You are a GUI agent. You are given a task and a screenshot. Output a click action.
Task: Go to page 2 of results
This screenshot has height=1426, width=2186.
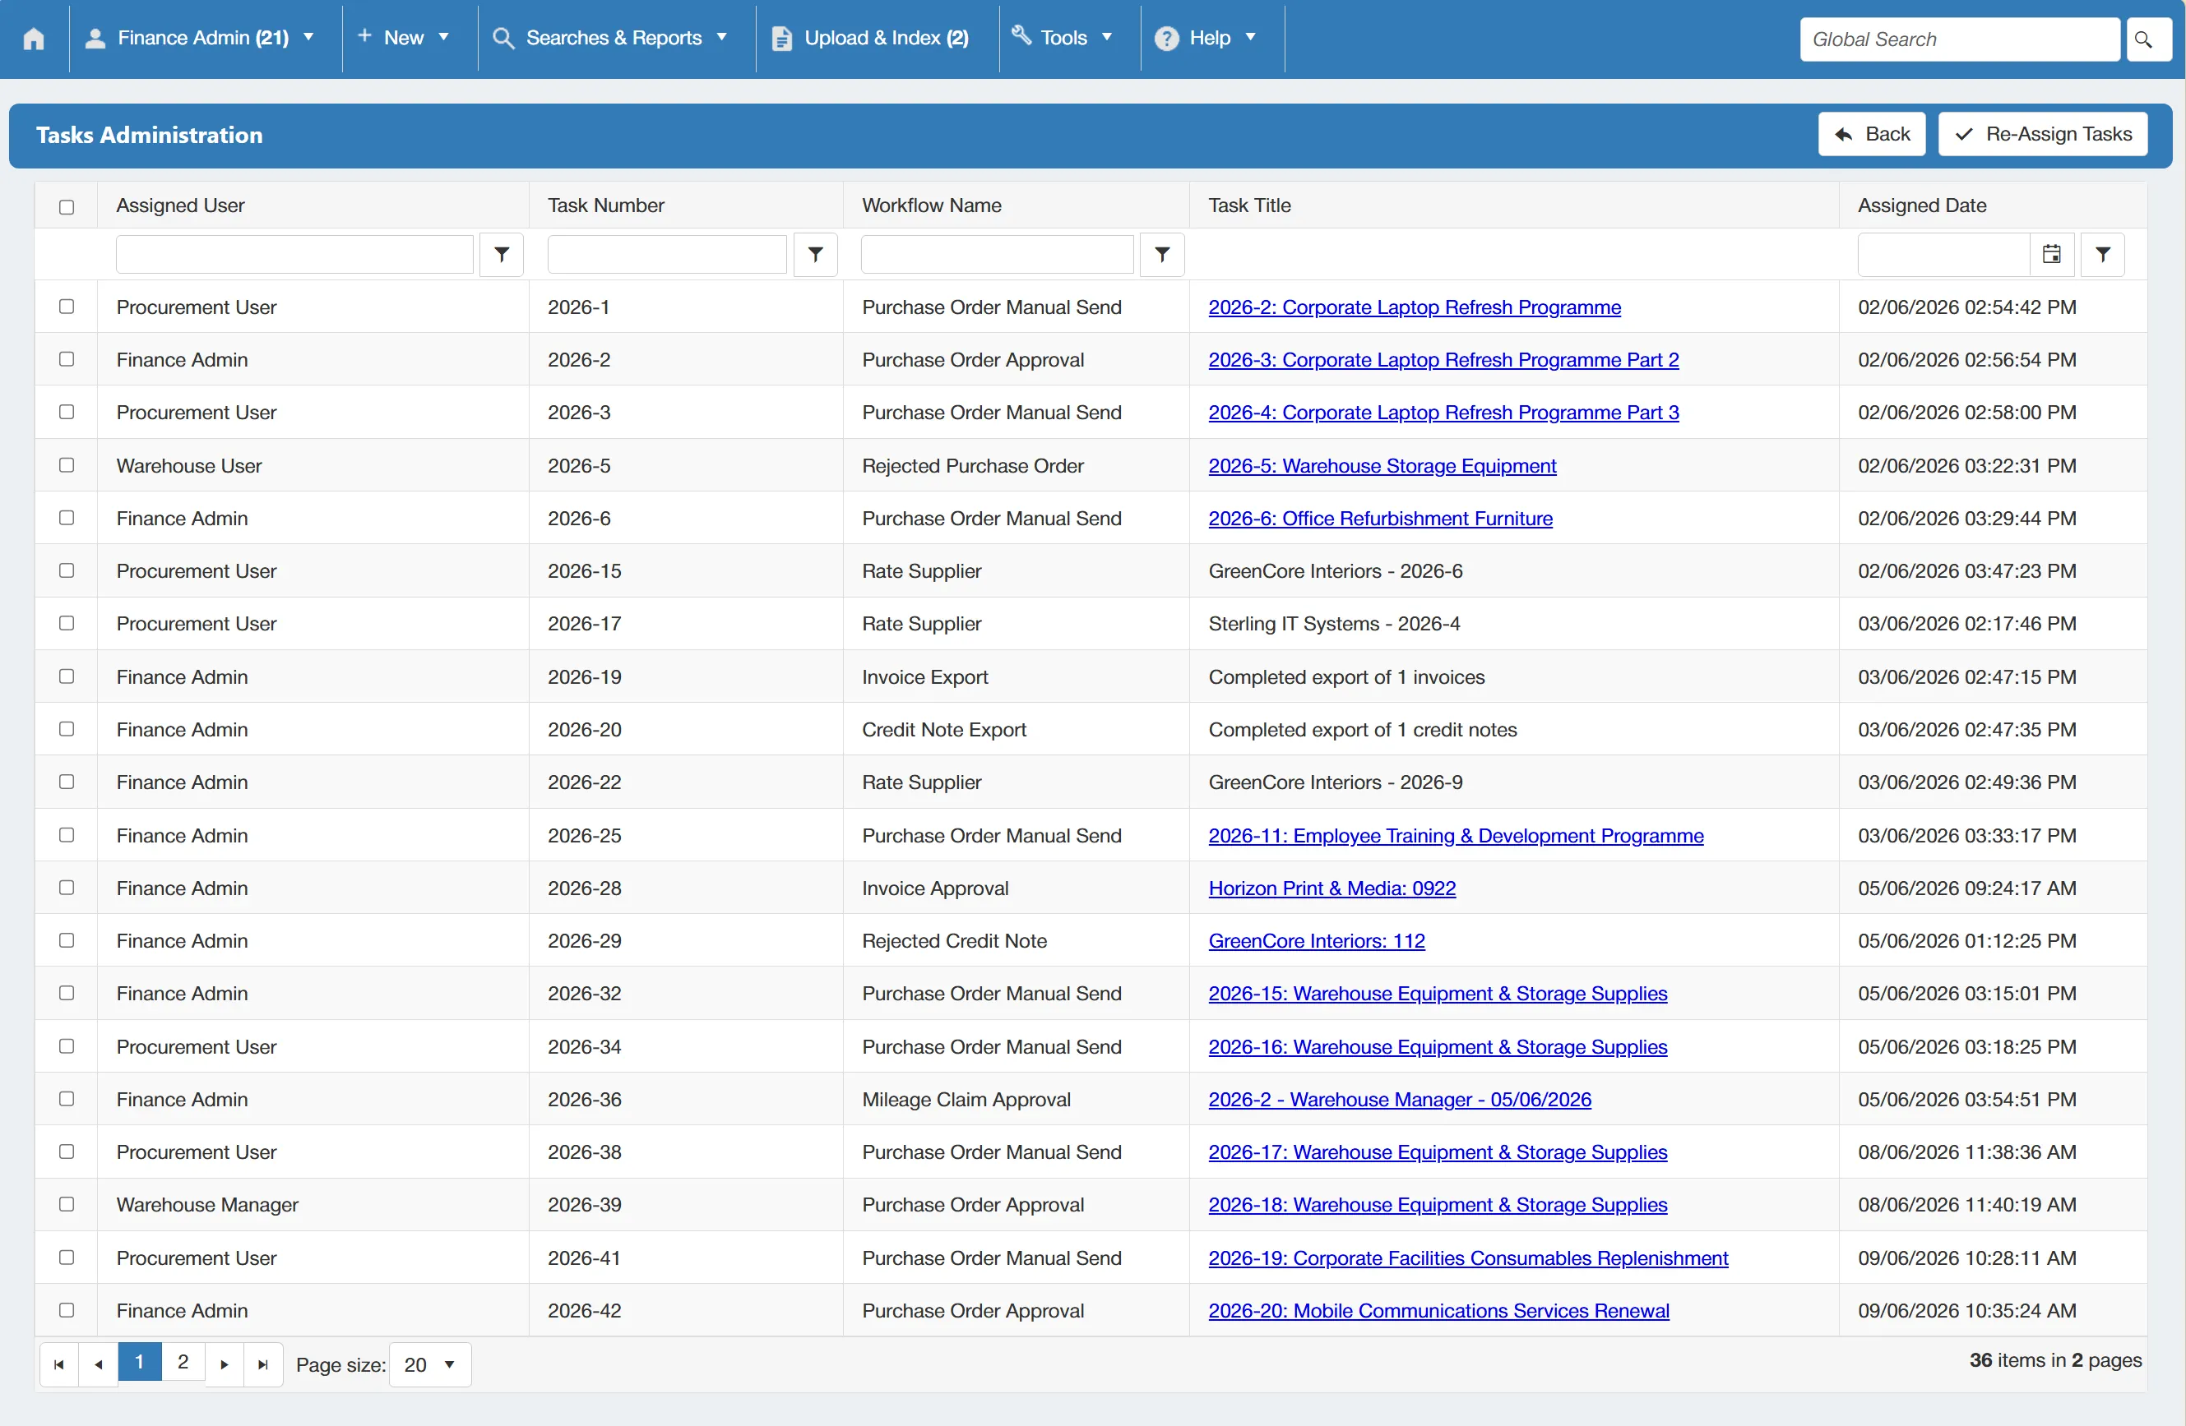click(183, 1363)
